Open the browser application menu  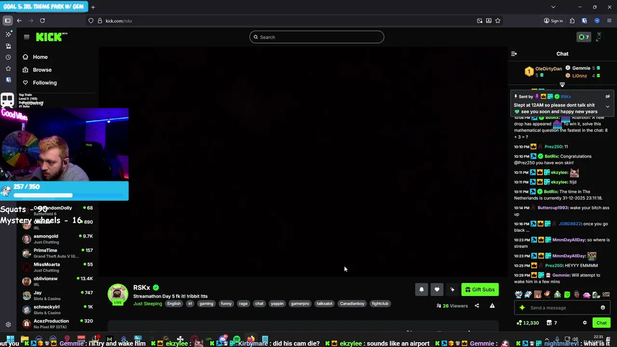(609, 21)
